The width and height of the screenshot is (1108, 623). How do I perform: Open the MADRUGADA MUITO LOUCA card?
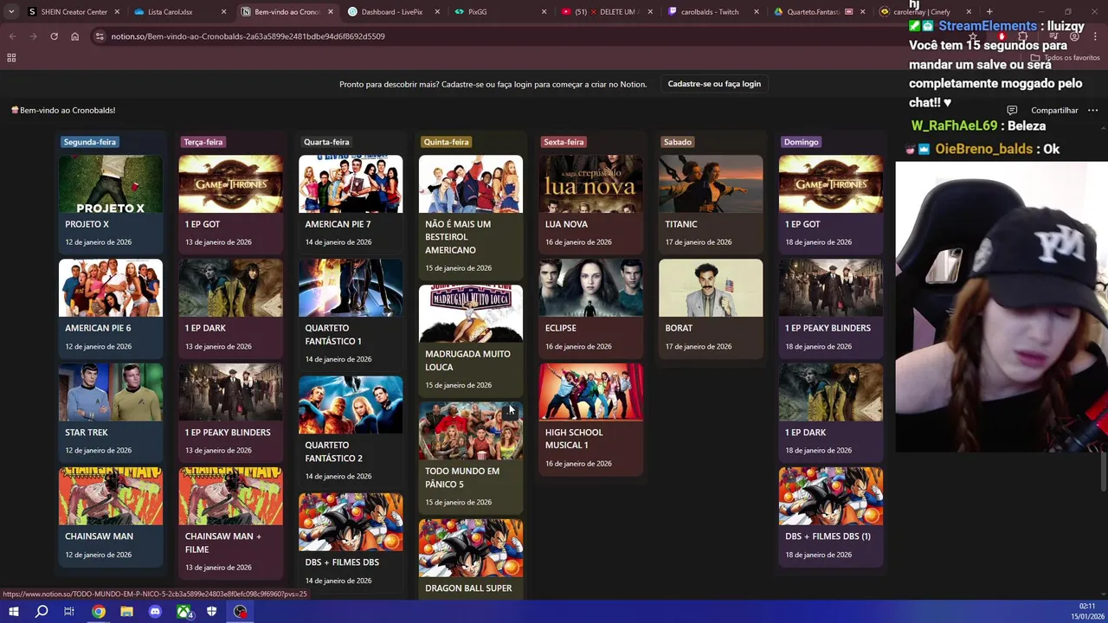coord(471,340)
